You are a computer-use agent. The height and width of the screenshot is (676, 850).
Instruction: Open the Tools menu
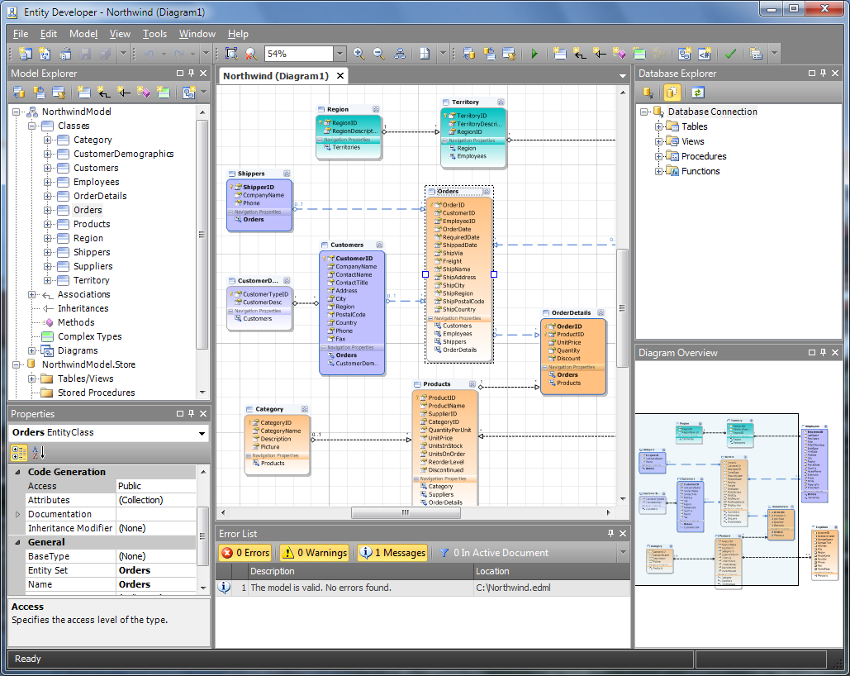point(154,34)
